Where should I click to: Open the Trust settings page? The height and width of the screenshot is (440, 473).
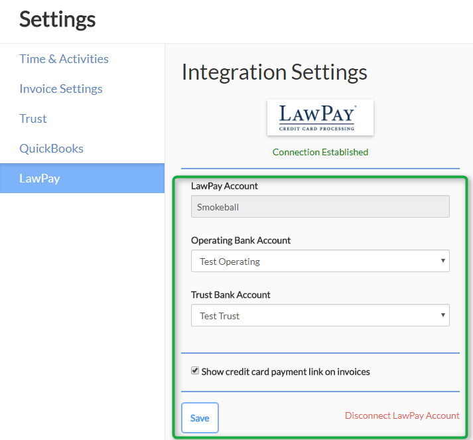(33, 119)
